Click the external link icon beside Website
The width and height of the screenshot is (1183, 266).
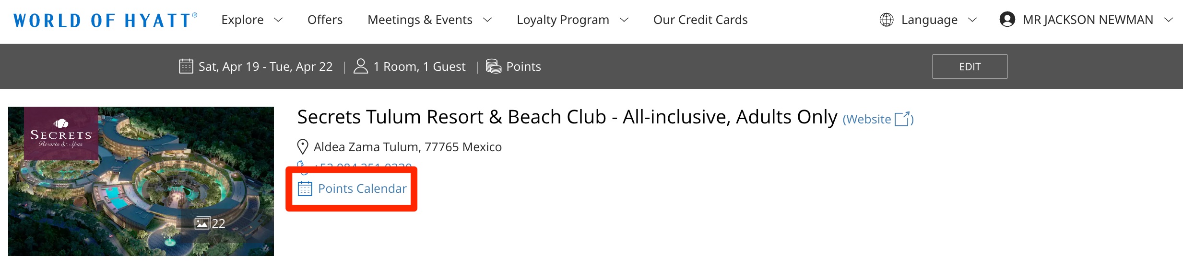click(x=902, y=119)
